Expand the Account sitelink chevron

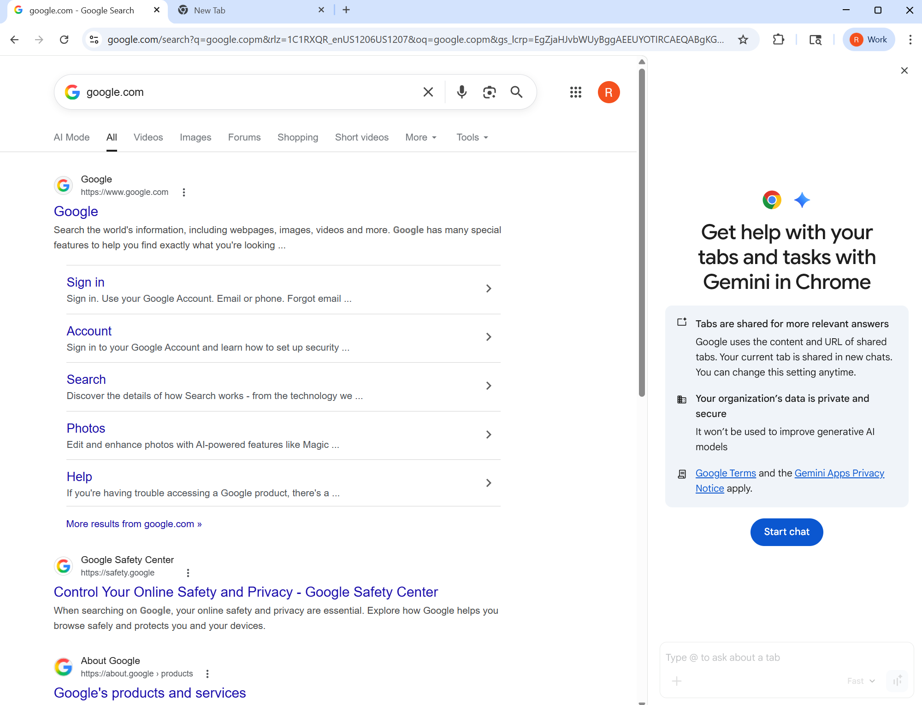coord(489,337)
